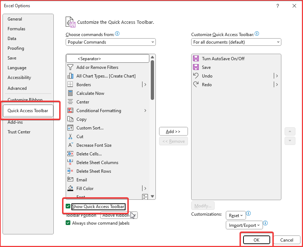Select the Turn AutoSave On/Off icon
The image size is (303, 247).
(196, 59)
